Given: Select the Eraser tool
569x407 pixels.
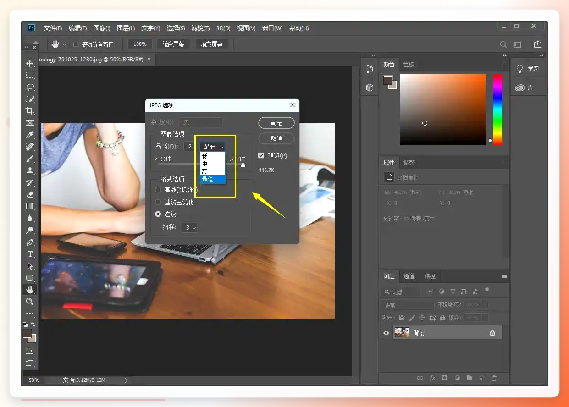Looking at the screenshot, I should point(30,194).
